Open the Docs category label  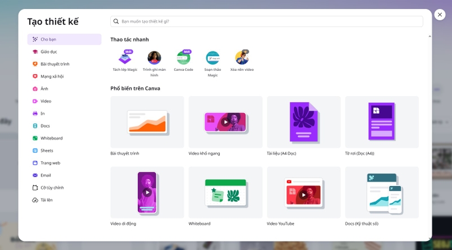pyautogui.click(x=45, y=126)
